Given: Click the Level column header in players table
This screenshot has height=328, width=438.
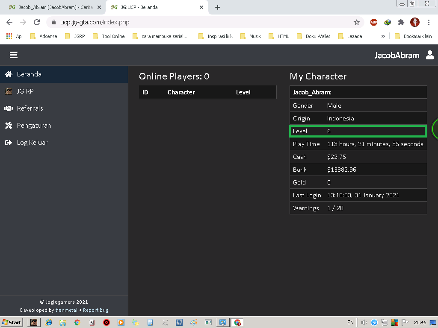Looking at the screenshot, I should pos(243,92).
